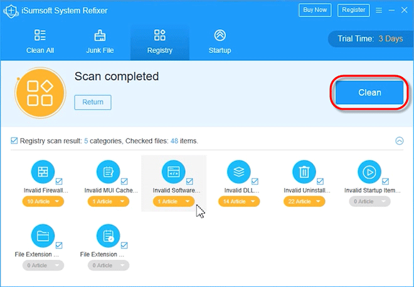414x287 pixels.
Task: Uncheck the Invalid Firewall checkbox
Action: pos(59,182)
